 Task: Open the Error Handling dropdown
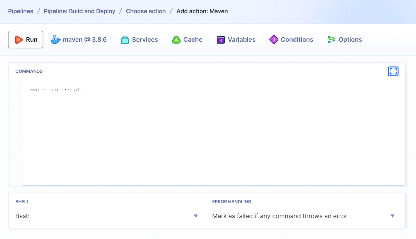[x=392, y=216]
